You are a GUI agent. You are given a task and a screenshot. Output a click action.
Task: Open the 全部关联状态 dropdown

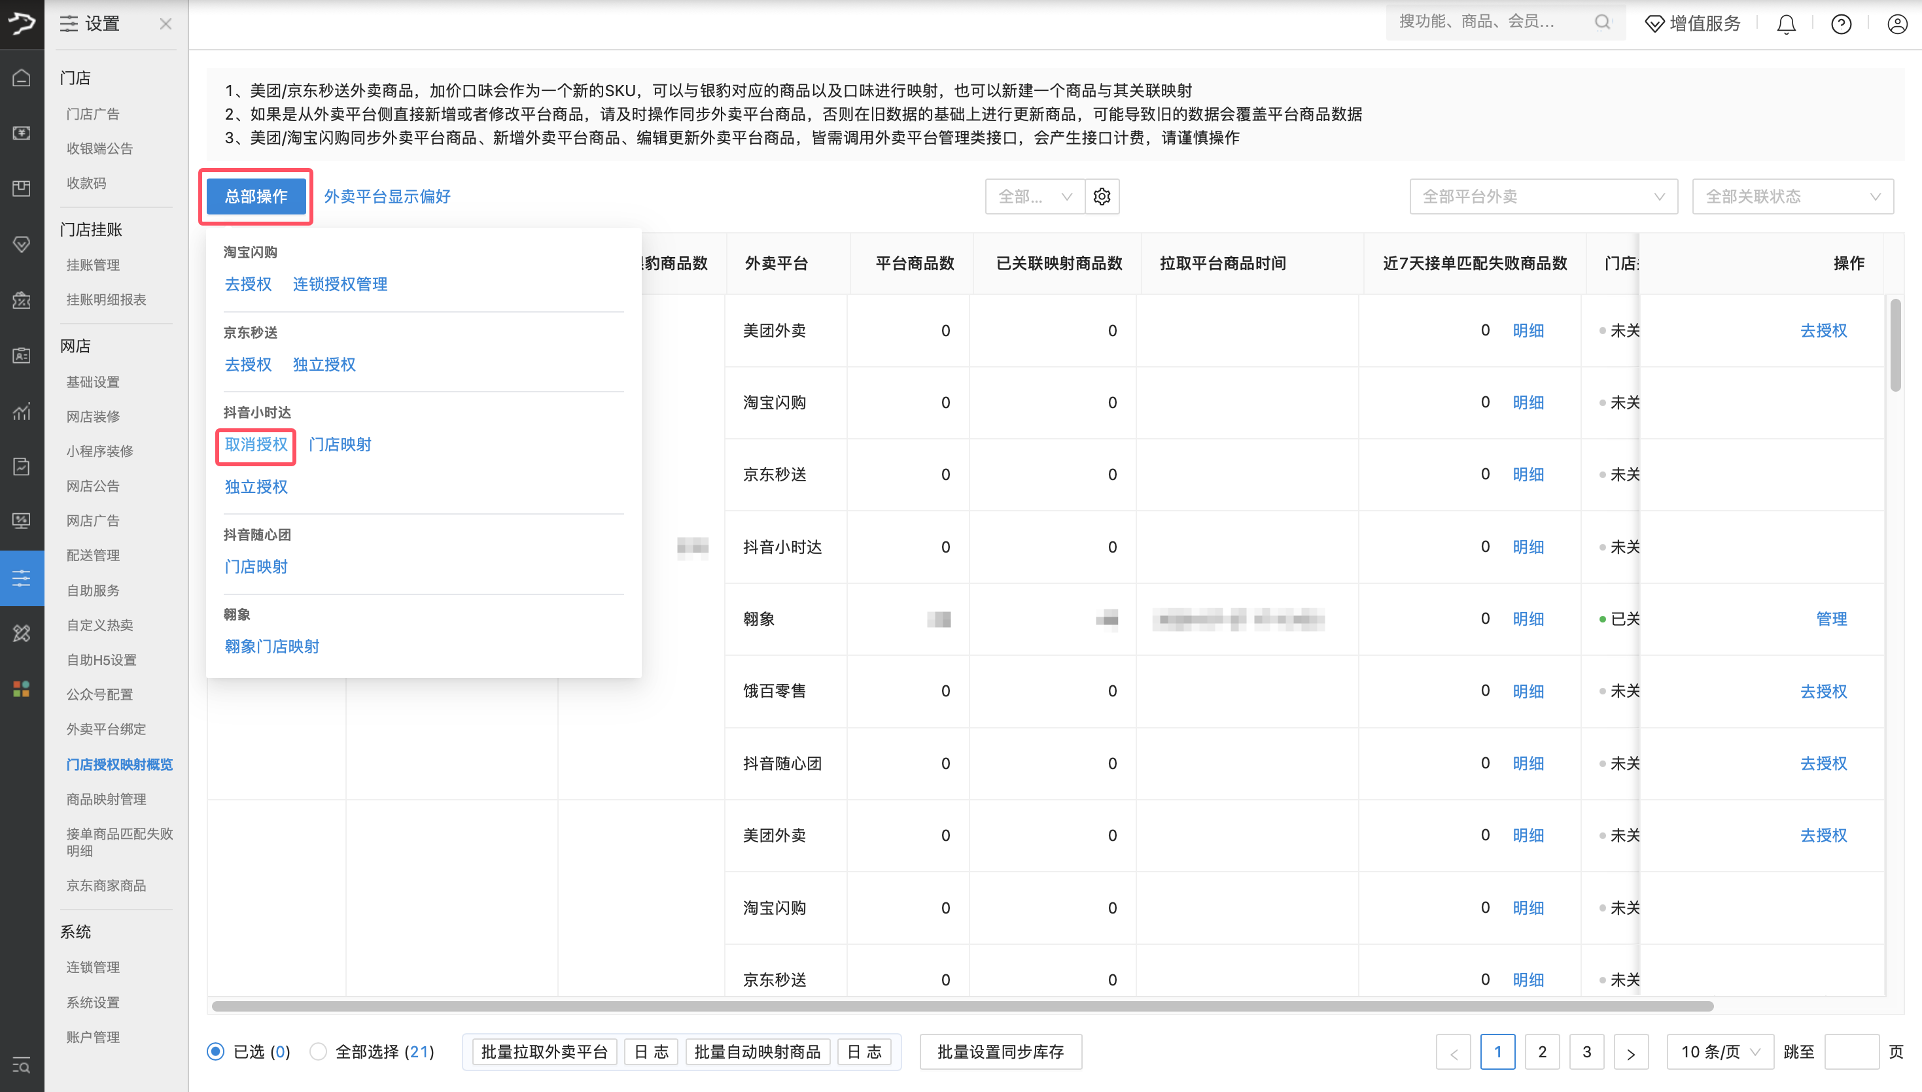[1792, 197]
